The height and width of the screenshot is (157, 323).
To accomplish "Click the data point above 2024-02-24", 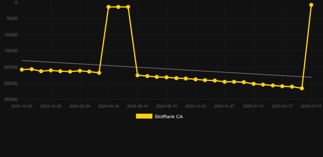I will (x=80, y=71).
